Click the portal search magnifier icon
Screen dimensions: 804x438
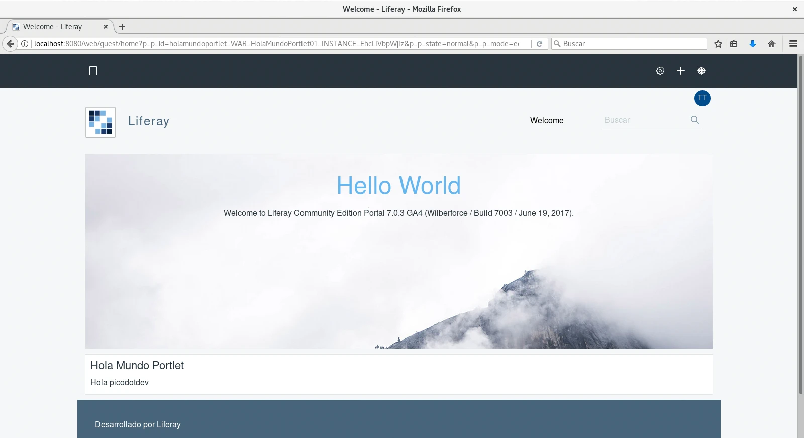(x=695, y=120)
